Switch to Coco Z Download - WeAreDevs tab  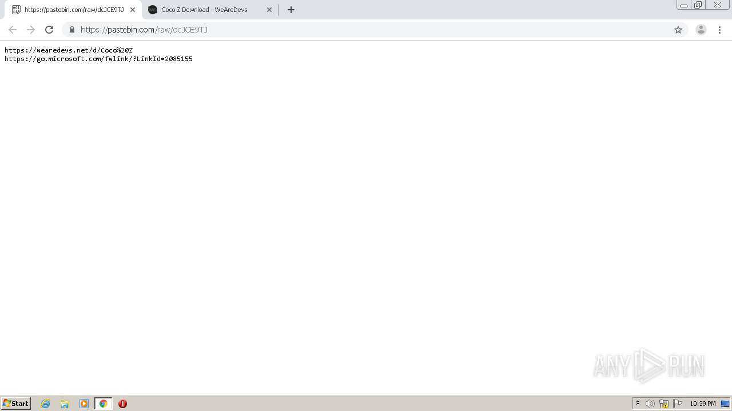(x=209, y=10)
